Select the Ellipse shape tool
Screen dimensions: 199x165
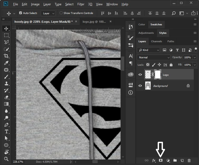pyautogui.click(x=6, y=145)
